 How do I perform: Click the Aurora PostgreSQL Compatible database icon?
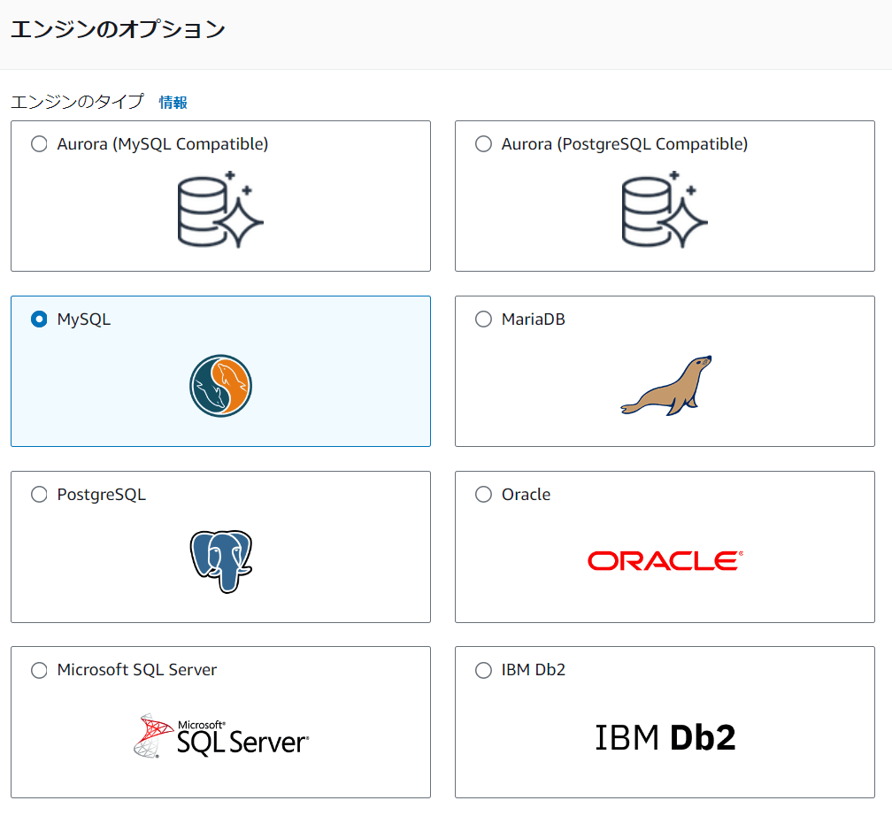[665, 209]
